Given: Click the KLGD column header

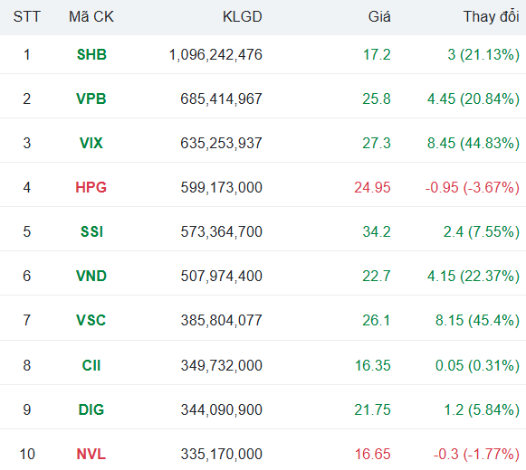Looking at the screenshot, I should pos(243,17).
